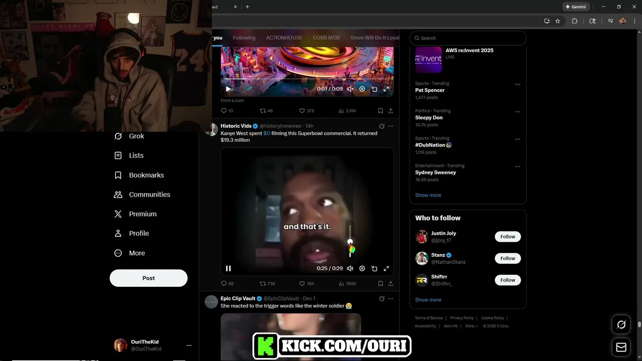Open Grok from the left sidebar
The height and width of the screenshot is (361, 642).
coord(129,136)
